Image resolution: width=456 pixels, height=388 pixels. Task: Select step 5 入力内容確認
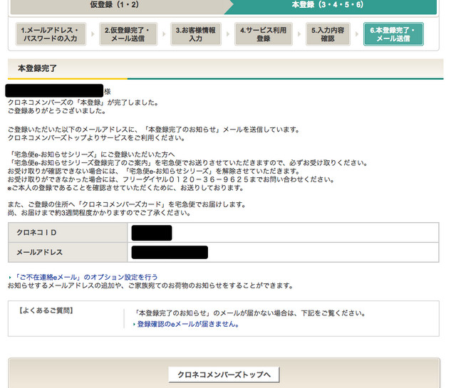[x=328, y=34]
